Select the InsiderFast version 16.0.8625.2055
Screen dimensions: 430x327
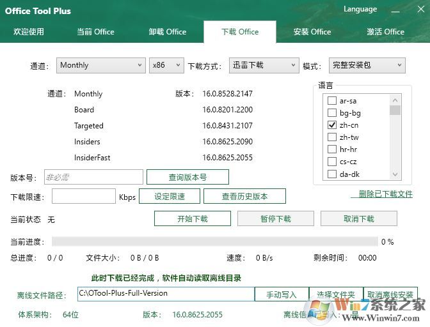coord(227,157)
